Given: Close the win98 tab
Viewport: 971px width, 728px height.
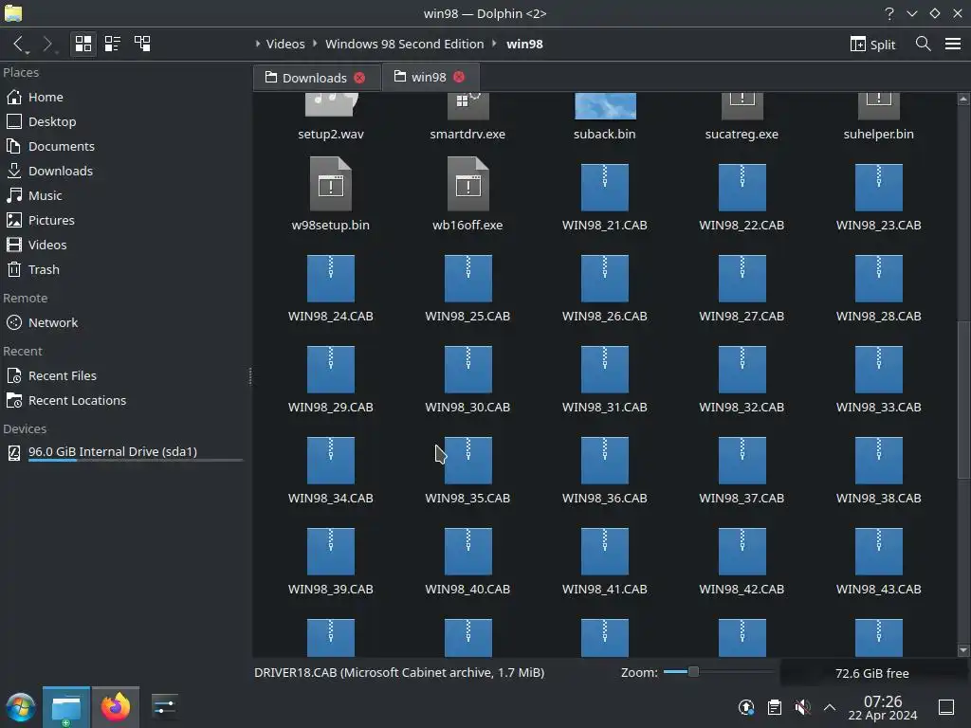Looking at the screenshot, I should point(459,77).
